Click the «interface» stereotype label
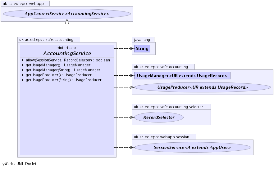274x169 pixels. pos(67,48)
